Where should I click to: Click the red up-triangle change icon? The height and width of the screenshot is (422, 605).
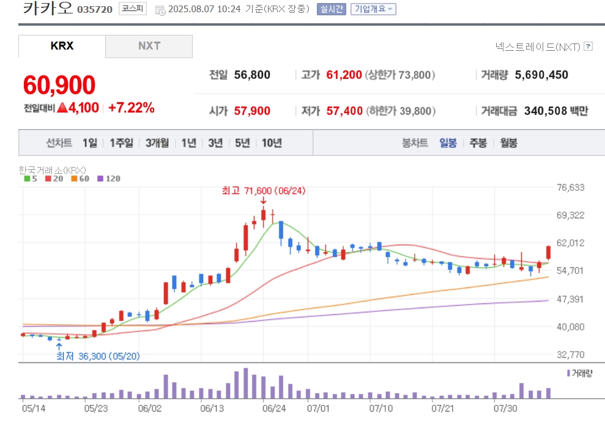coord(62,108)
